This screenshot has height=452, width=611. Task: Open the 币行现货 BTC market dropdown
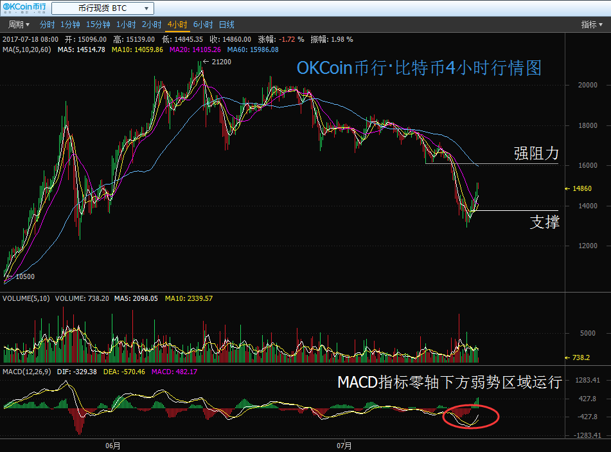pos(102,8)
